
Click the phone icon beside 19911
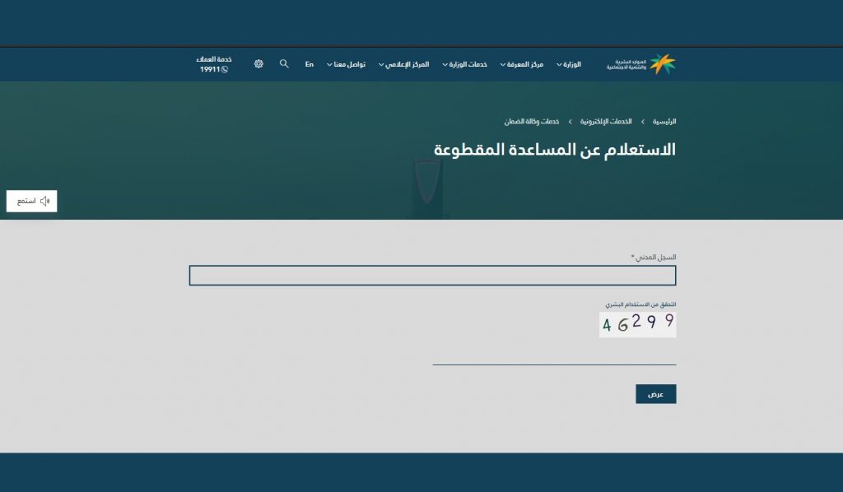(x=225, y=69)
